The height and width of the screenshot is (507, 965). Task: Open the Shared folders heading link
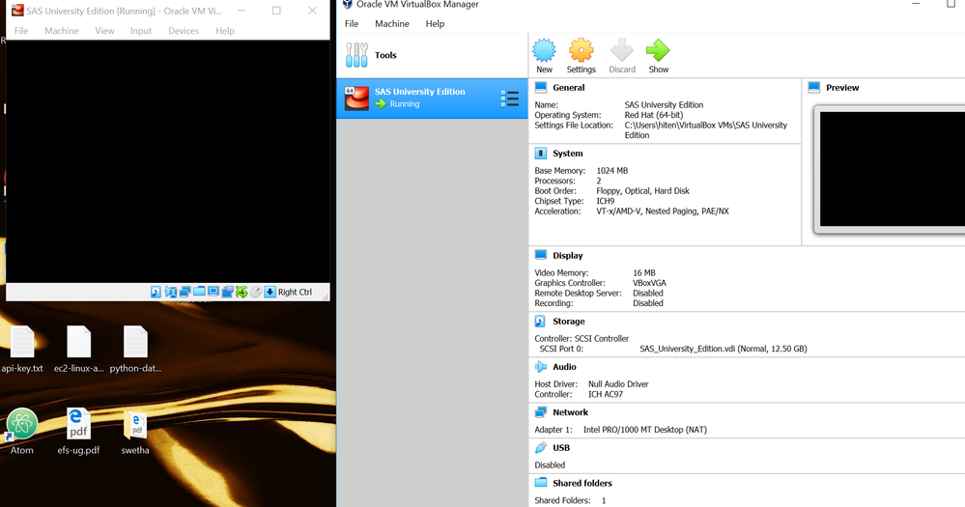(x=582, y=483)
